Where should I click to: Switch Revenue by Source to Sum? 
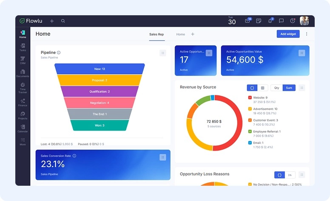pyautogui.click(x=289, y=88)
